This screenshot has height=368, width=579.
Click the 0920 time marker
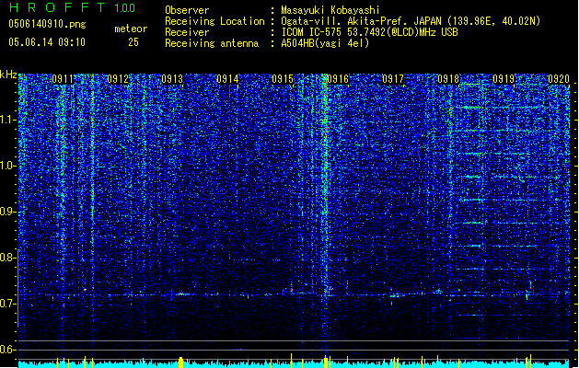coord(559,79)
